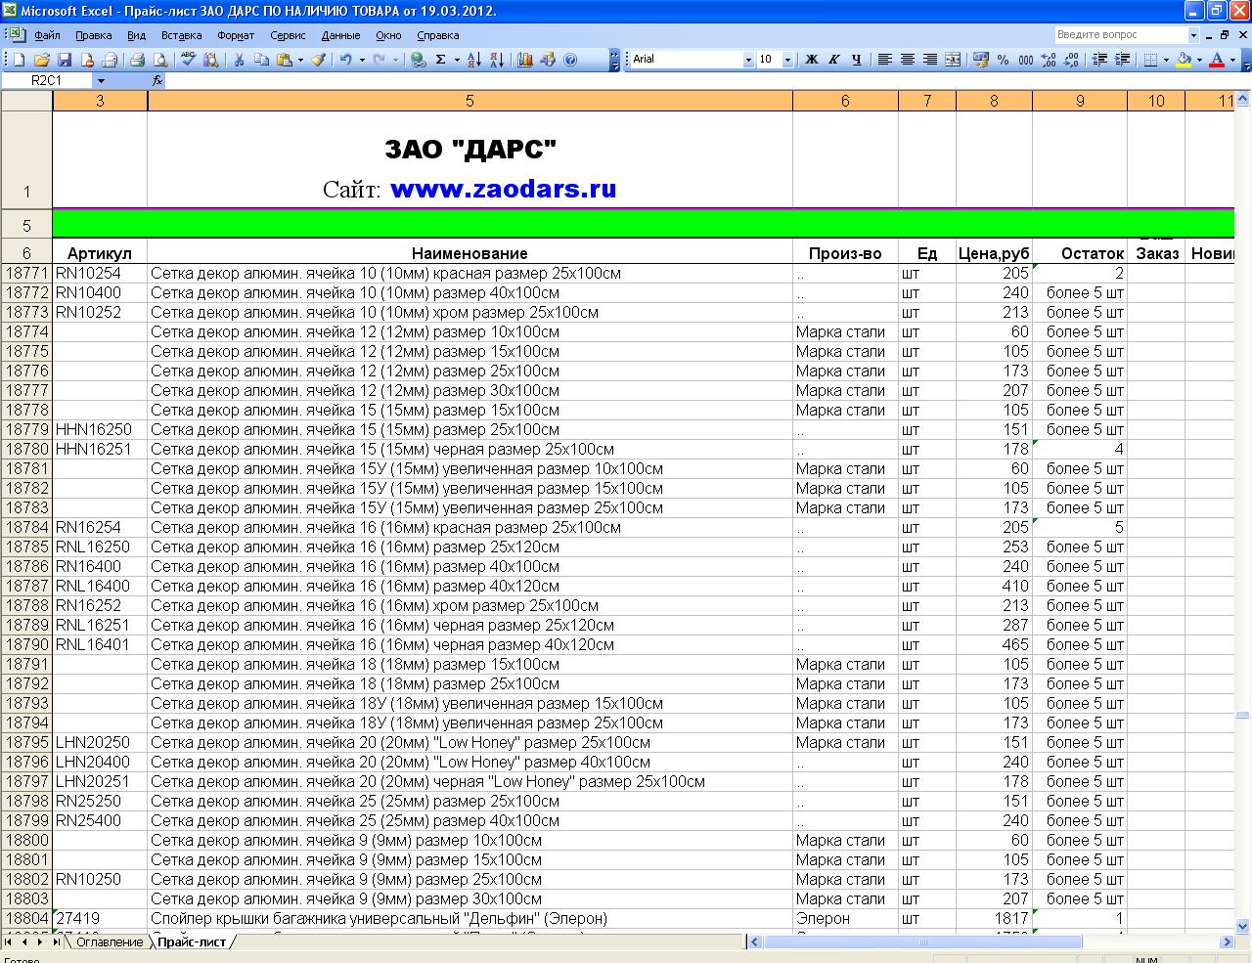Launch the Chart Wizard icon
The image size is (1252, 963).
pos(525,60)
